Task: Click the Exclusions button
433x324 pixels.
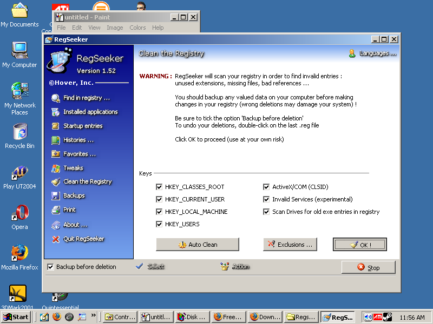Action: (290, 245)
